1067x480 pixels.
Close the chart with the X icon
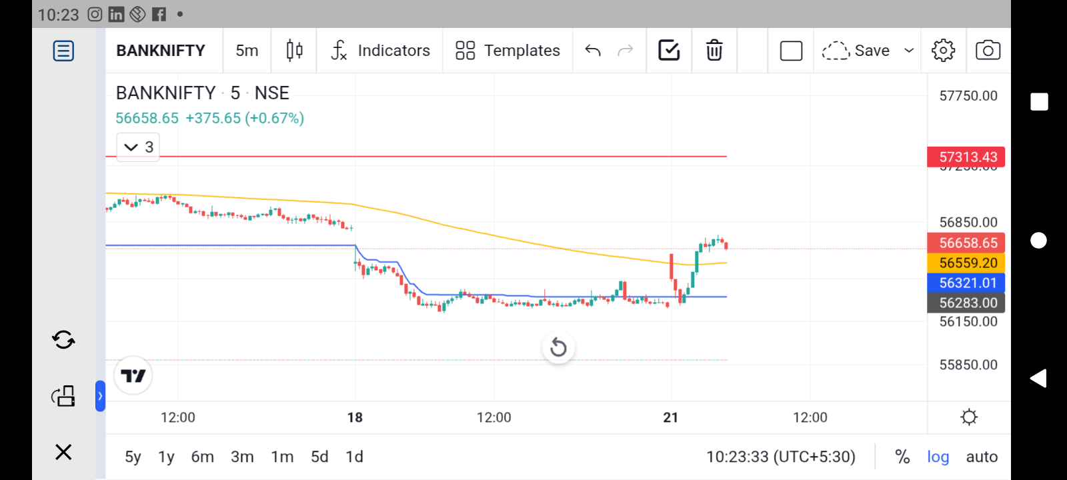point(63,452)
